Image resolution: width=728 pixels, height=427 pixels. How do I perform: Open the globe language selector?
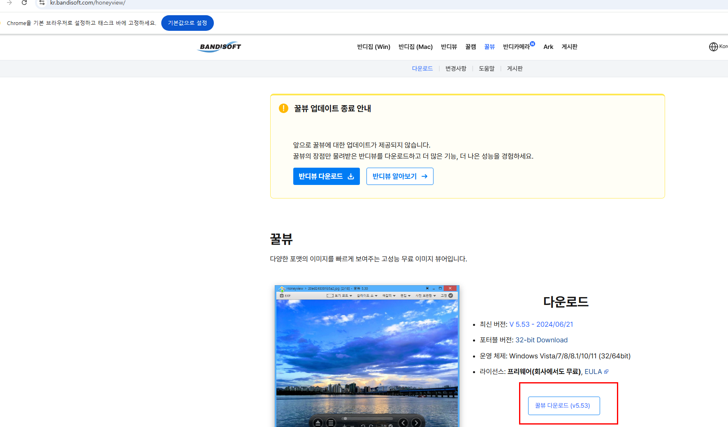[x=714, y=47]
